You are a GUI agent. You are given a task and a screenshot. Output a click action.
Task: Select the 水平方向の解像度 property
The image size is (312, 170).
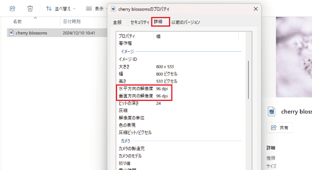136,88
